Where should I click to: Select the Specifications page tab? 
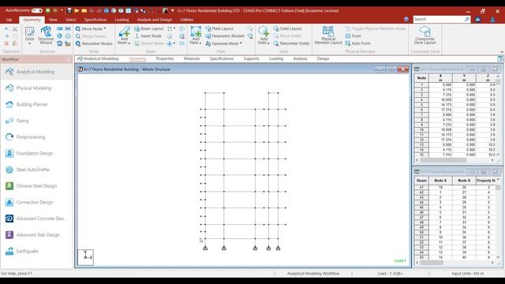222,58
